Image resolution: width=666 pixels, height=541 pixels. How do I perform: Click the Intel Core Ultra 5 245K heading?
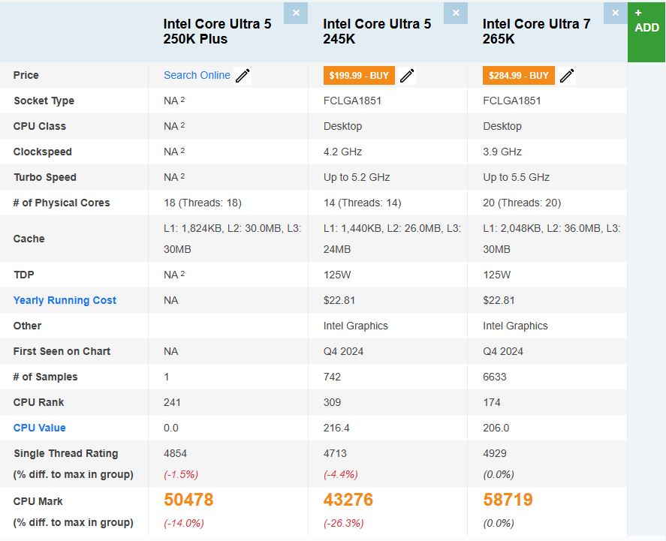point(375,32)
